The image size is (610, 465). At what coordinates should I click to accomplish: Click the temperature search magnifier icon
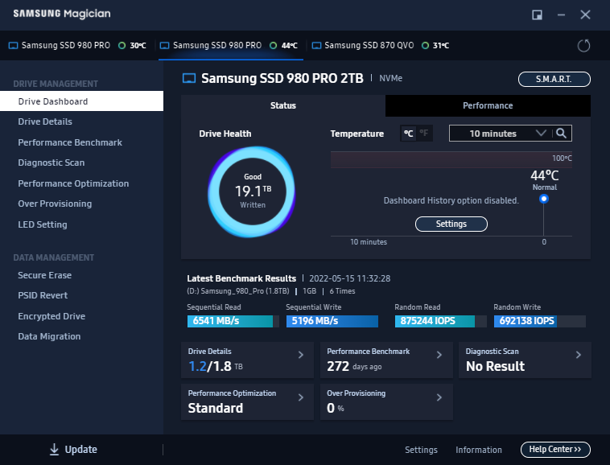pos(561,134)
